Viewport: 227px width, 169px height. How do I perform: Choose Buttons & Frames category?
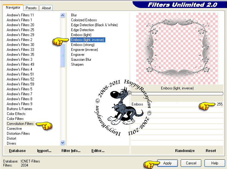19,109
